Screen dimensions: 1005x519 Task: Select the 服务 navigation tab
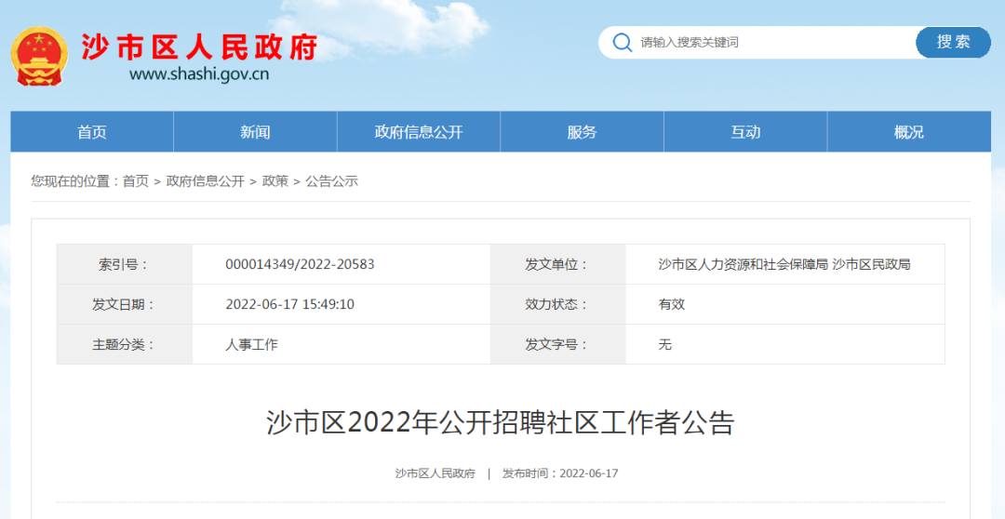(582, 132)
